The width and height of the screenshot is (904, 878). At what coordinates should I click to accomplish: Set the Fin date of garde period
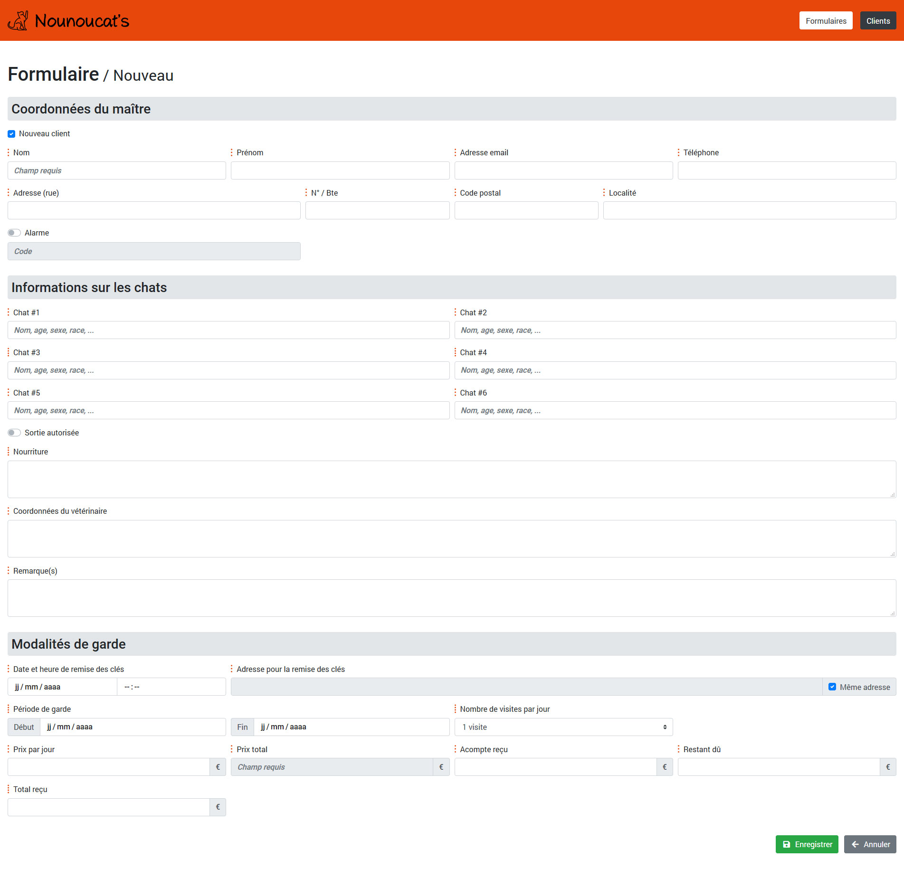[x=352, y=727]
